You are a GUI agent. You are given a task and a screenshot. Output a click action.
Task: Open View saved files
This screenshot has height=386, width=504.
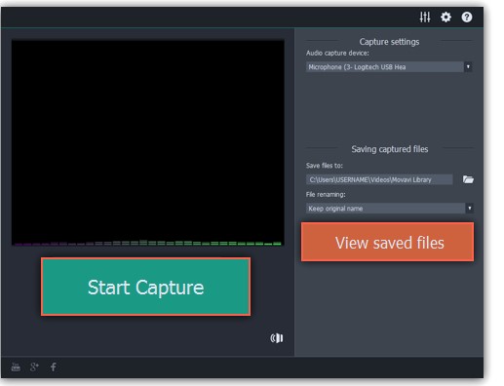[x=387, y=242]
